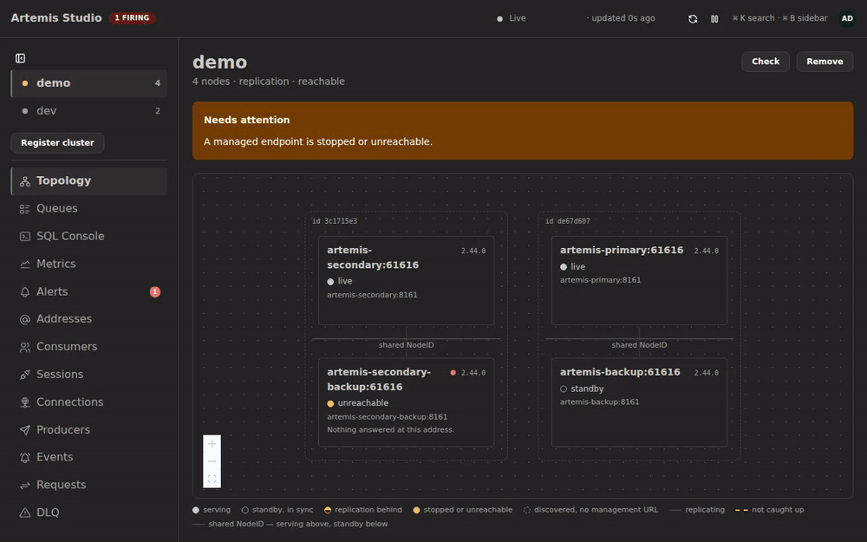Screen dimensions: 867x542
Task: Click artemis-backup:8161 management address
Action: (599, 402)
